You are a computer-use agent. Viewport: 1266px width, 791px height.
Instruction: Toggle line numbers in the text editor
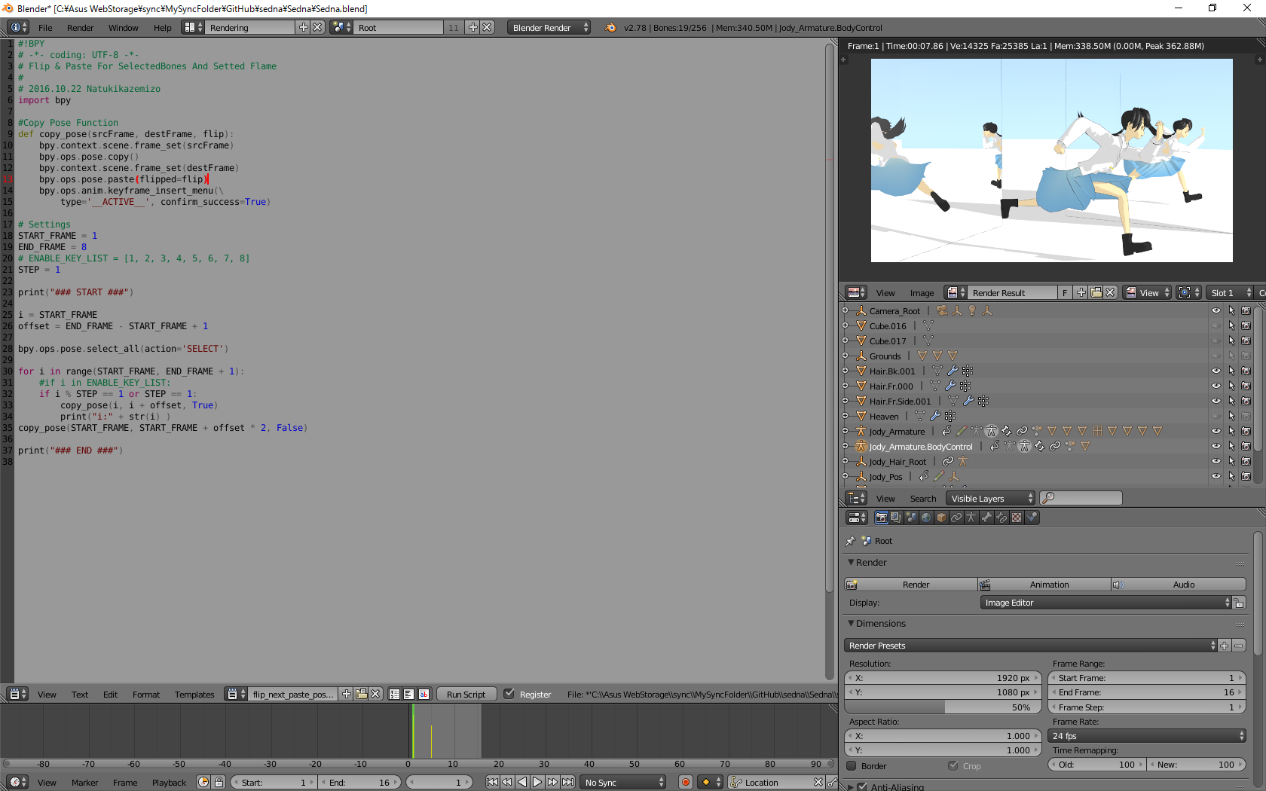point(395,694)
